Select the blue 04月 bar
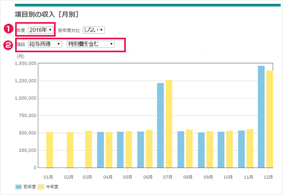This screenshot has width=283, height=195. 100,150
